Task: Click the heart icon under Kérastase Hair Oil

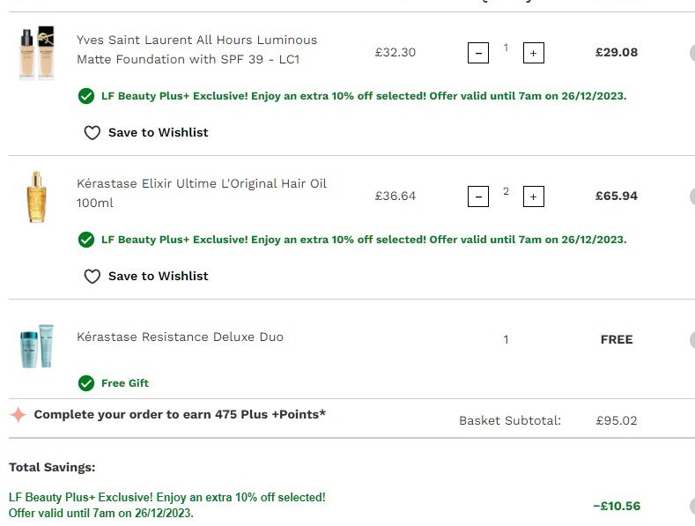Action: coord(92,277)
